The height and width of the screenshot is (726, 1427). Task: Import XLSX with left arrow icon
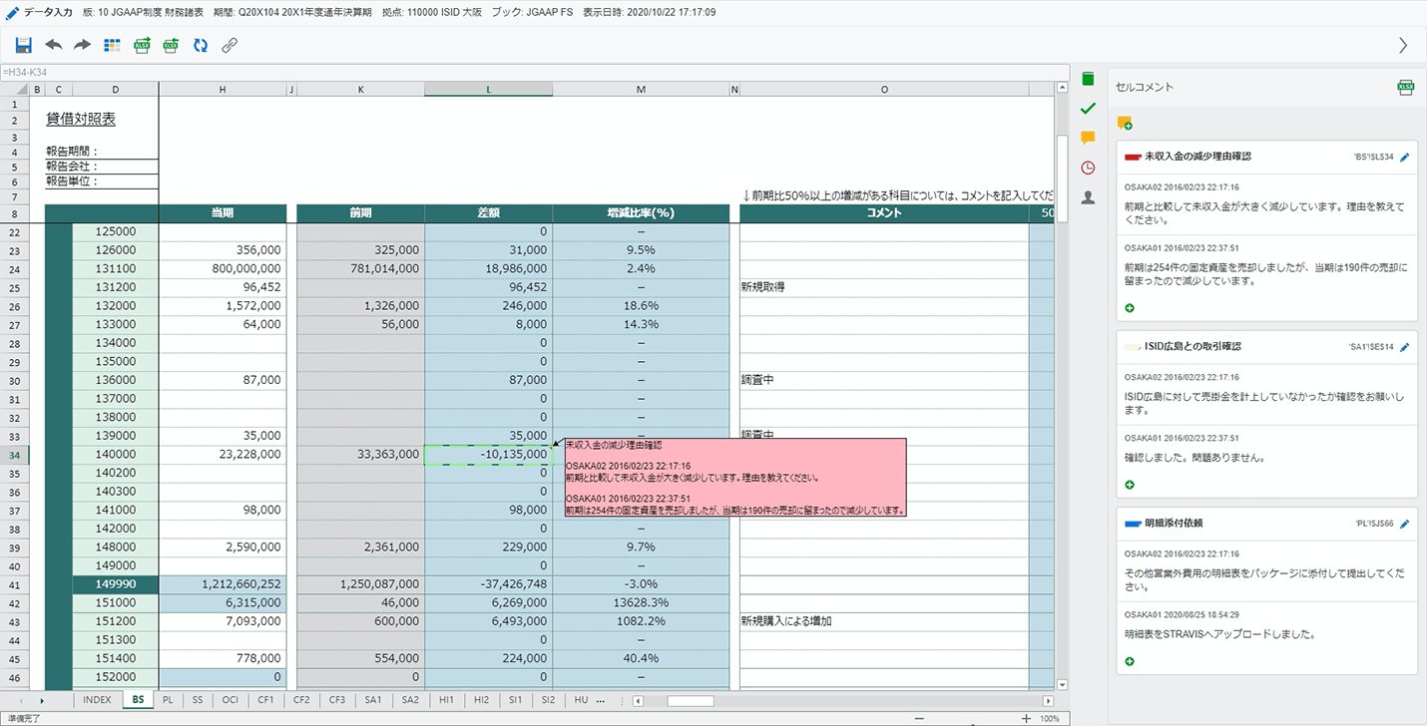[x=171, y=45]
